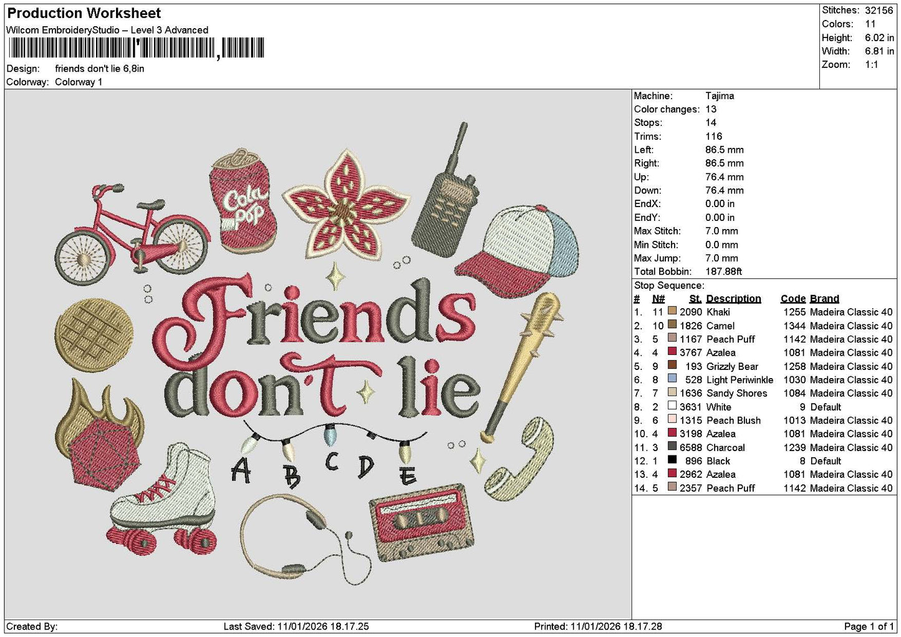Click the Colors value '11'
Viewport: 901px width, 637px height.
pos(870,24)
